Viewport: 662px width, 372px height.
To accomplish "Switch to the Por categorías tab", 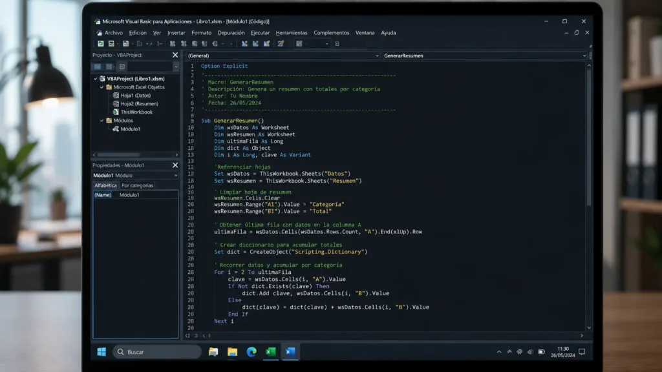I will (137, 185).
